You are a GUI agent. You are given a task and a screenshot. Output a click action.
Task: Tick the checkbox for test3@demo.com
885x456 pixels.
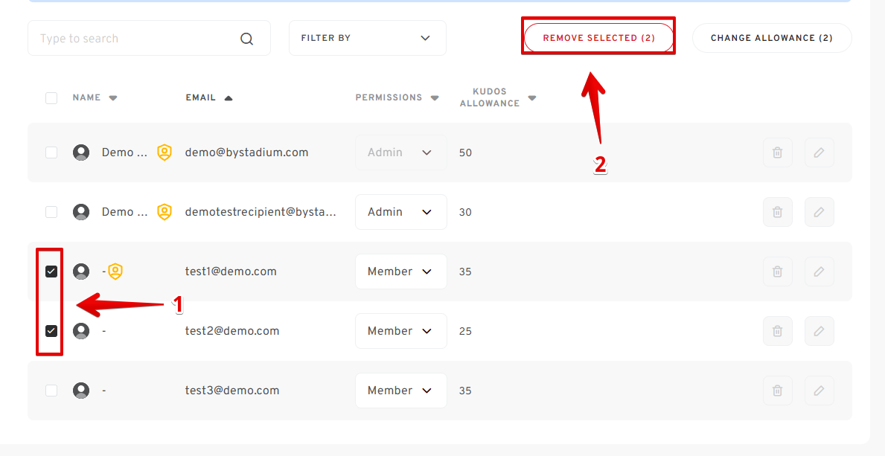coord(51,391)
